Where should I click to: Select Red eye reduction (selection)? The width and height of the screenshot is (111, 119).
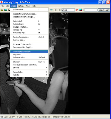(29, 65)
